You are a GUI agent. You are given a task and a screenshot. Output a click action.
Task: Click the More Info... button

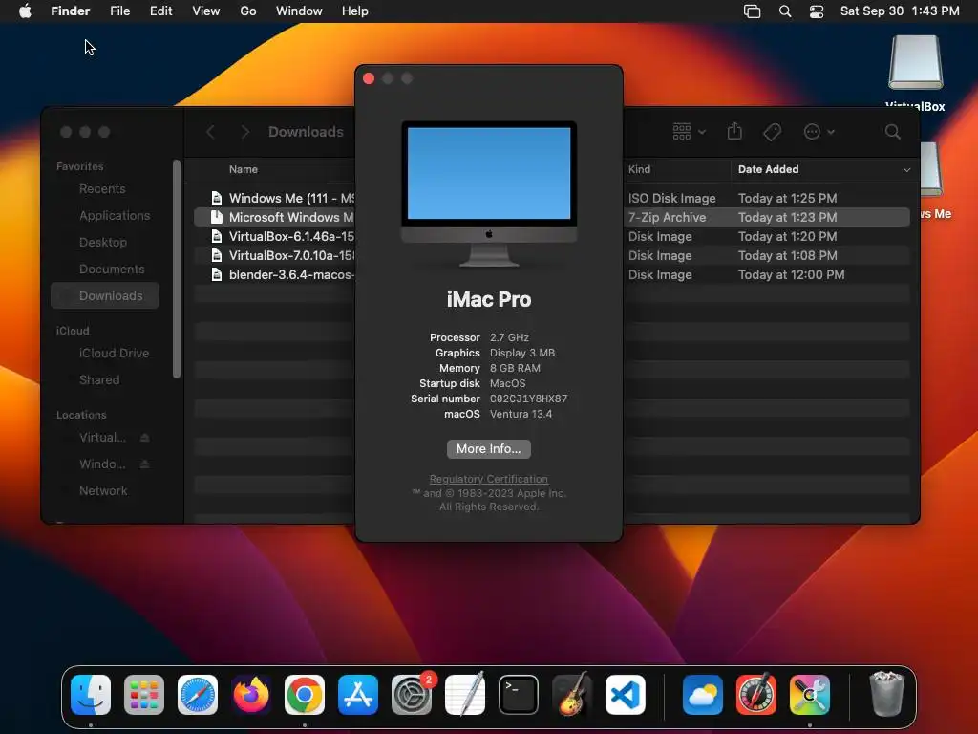tap(489, 449)
